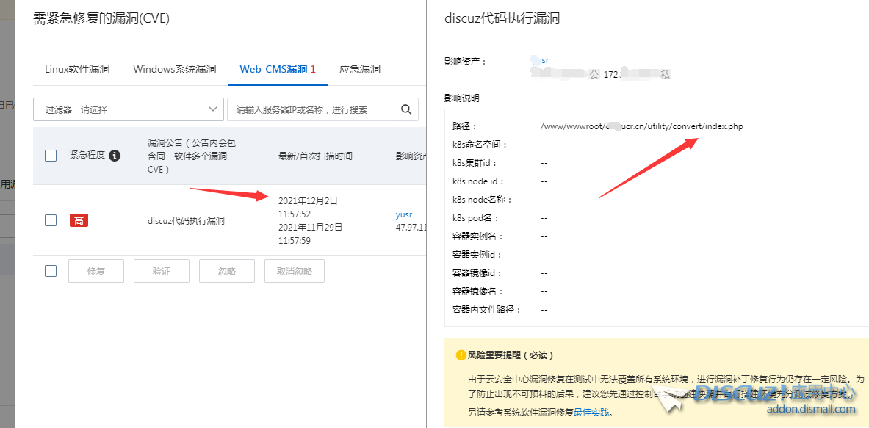The width and height of the screenshot is (869, 428).
Task: Open the 应急漏洞 tab
Action: (359, 70)
